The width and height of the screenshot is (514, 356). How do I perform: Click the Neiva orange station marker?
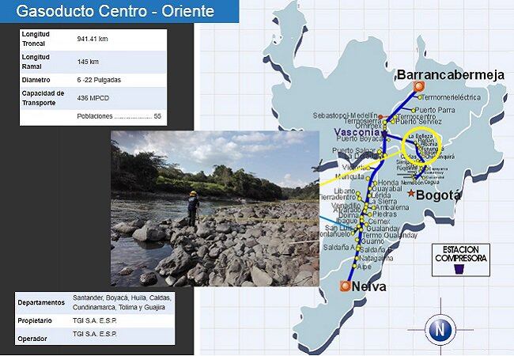[x=344, y=286]
